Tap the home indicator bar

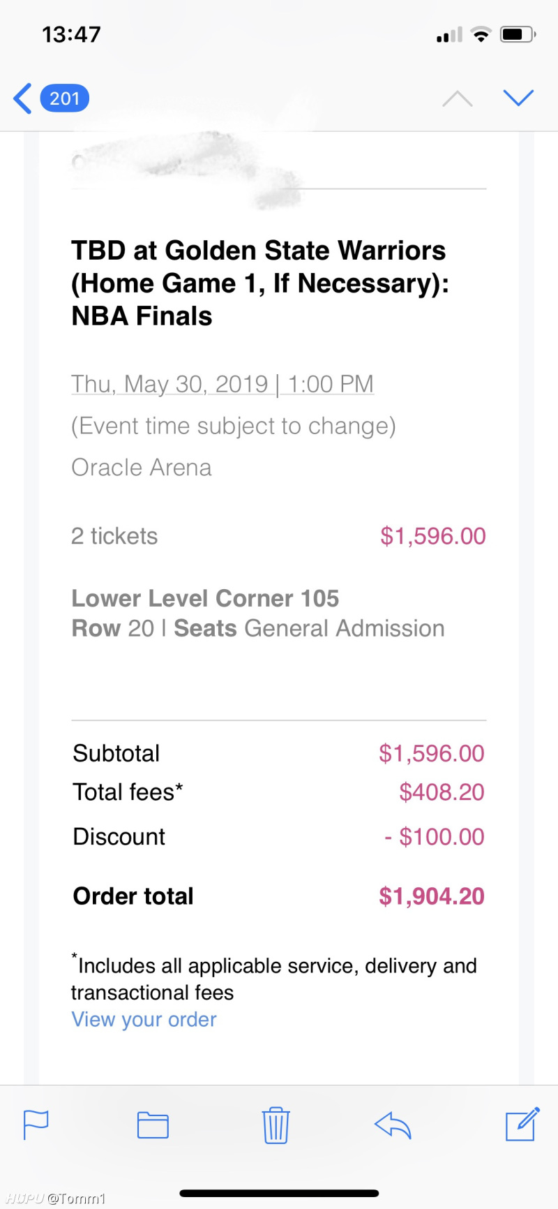pyautogui.click(x=279, y=1194)
